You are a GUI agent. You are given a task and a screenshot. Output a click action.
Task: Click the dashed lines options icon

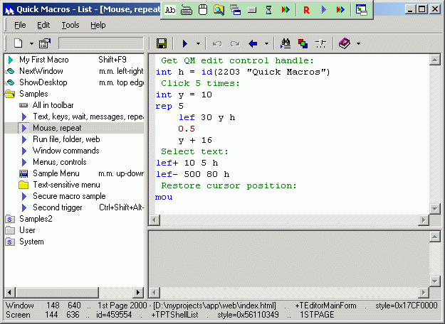(x=320, y=43)
